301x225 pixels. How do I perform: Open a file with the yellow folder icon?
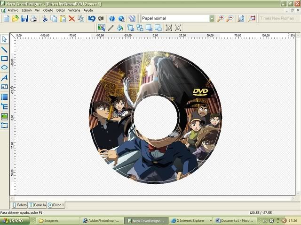pos(15,19)
